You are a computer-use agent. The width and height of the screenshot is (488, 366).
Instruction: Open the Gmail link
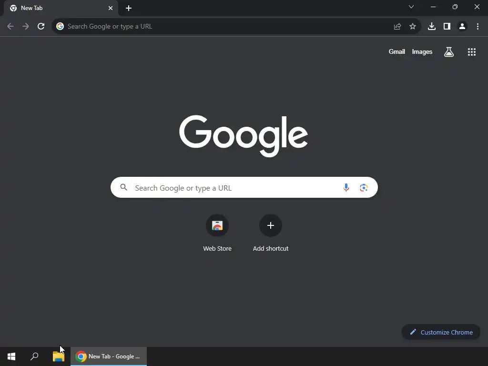point(397,51)
